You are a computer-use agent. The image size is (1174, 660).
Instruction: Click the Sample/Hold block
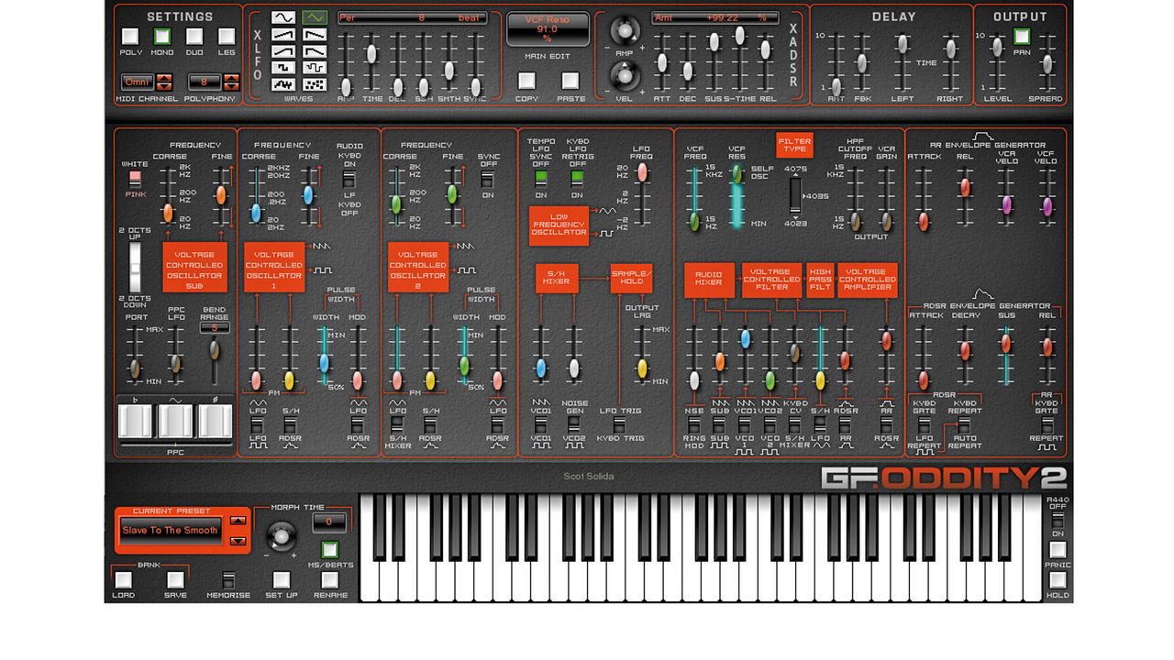tap(631, 279)
